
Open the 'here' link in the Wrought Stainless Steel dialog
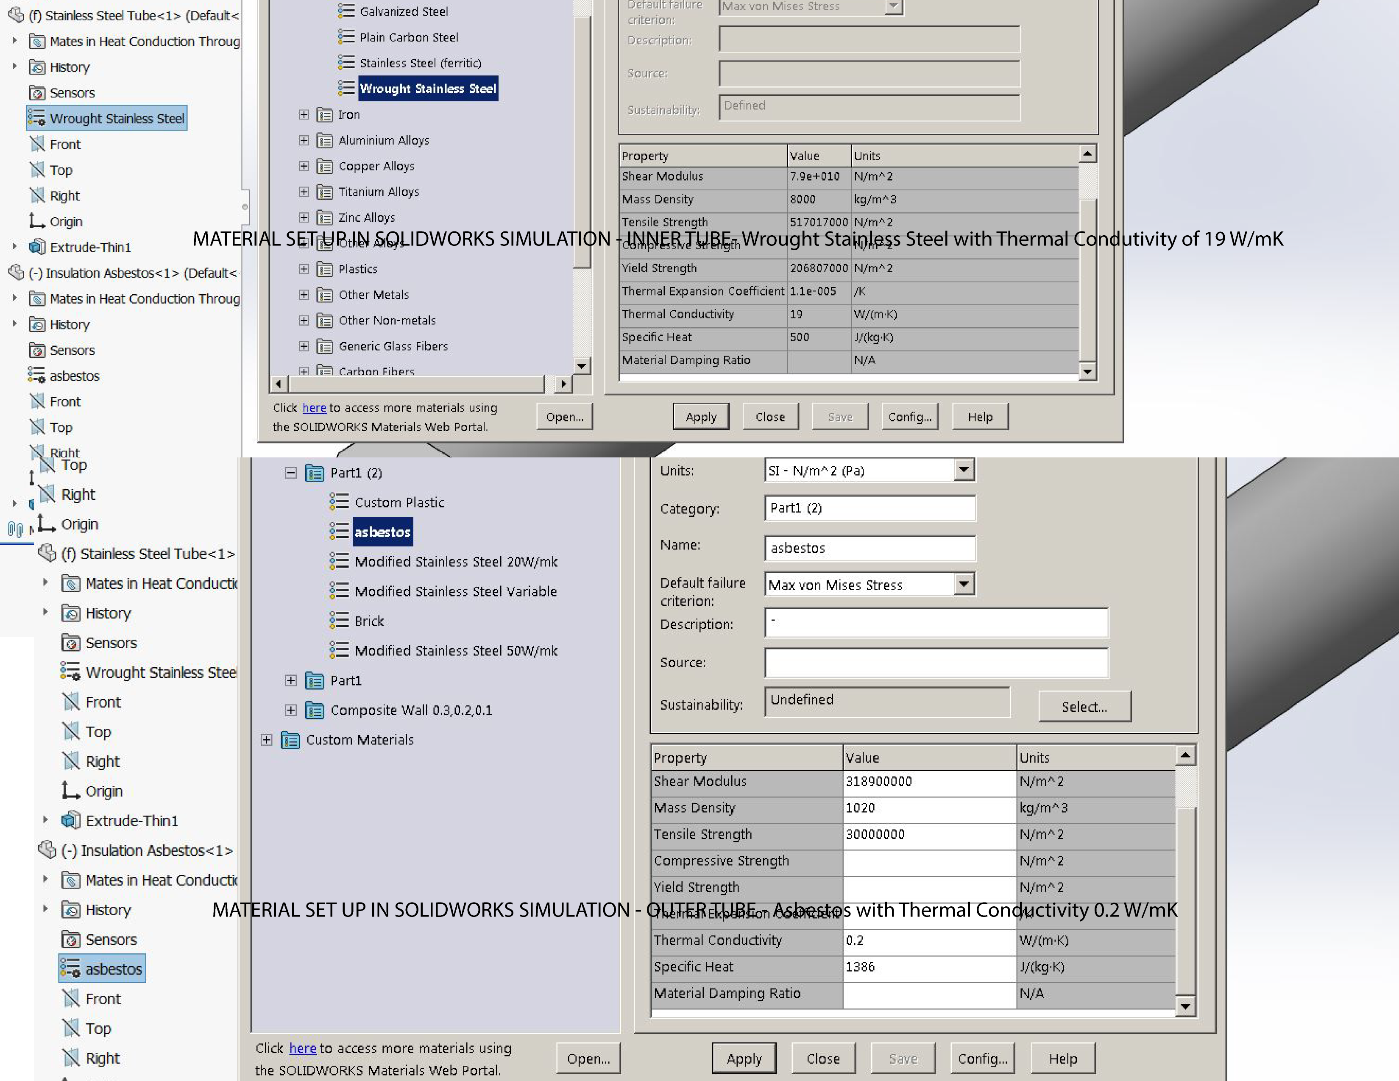[314, 407]
